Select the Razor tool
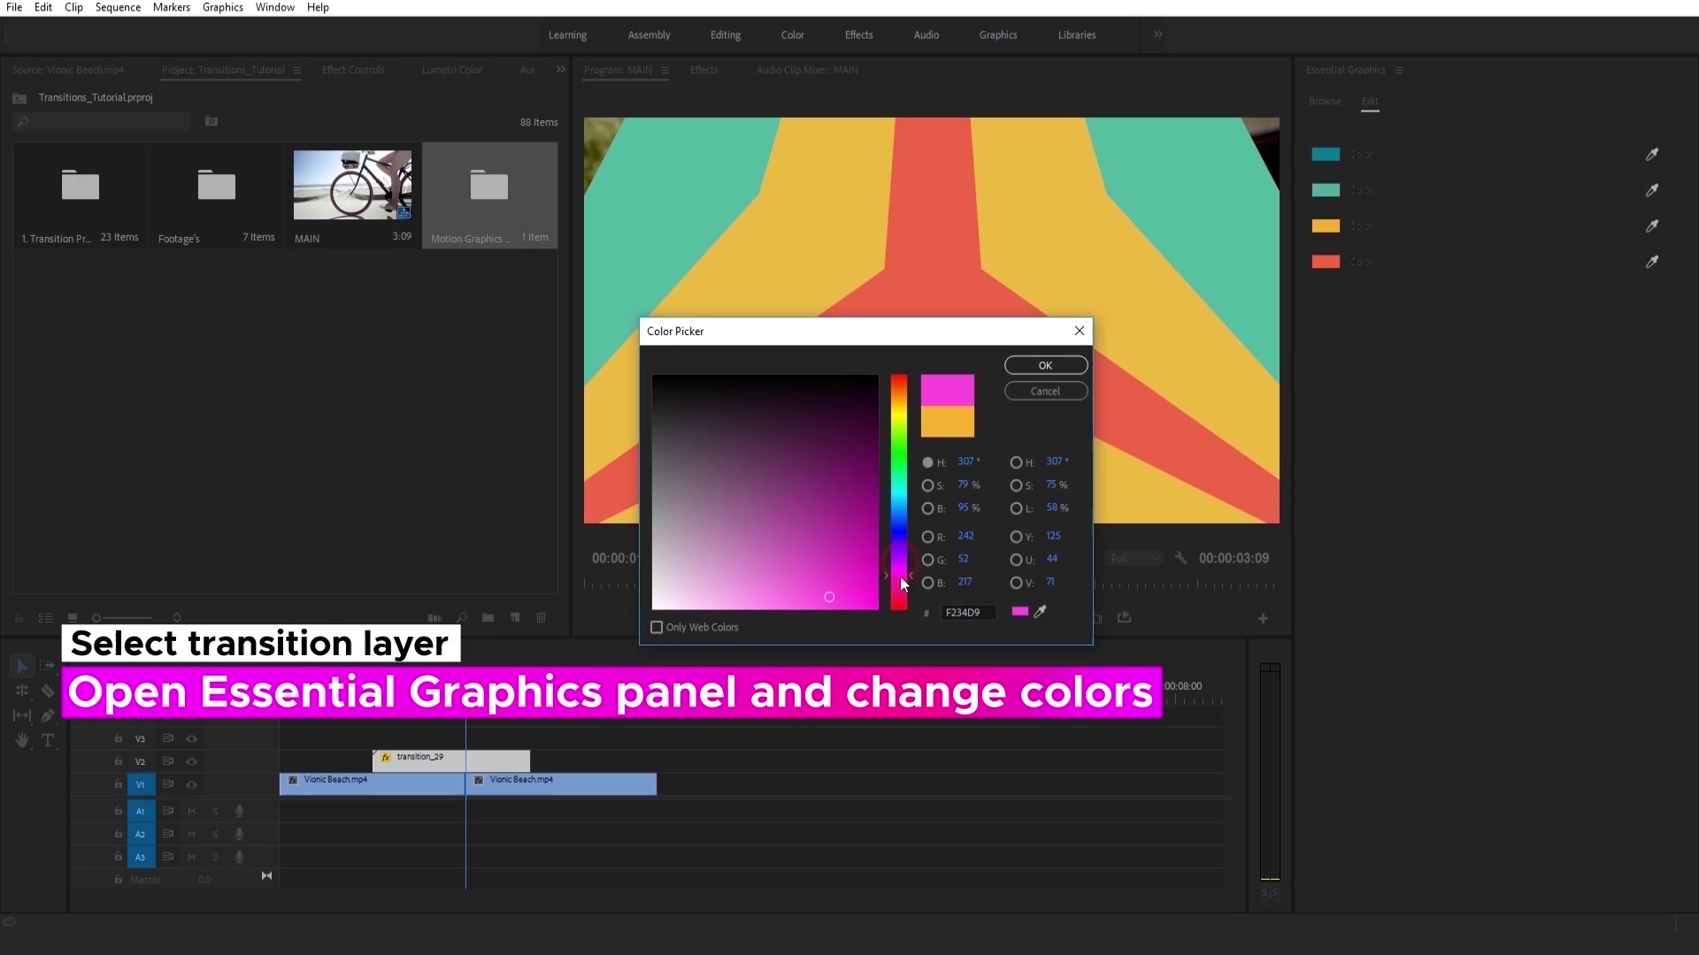 point(48,691)
